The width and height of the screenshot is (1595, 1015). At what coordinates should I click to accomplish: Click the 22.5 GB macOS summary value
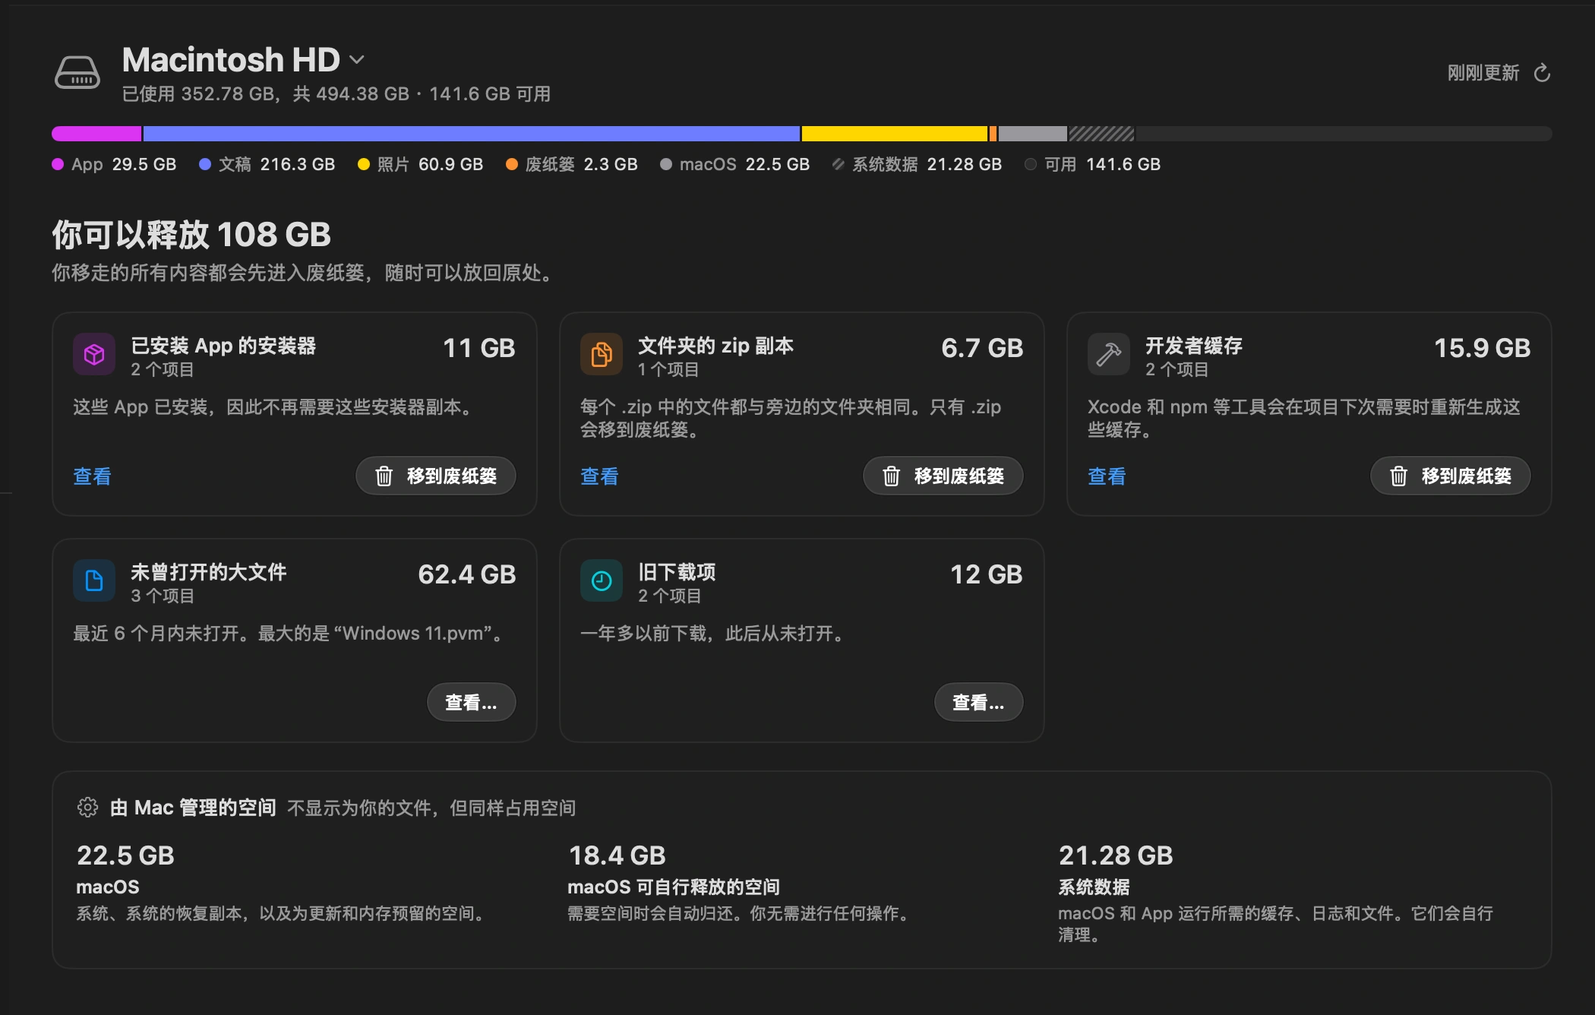pyautogui.click(x=125, y=855)
